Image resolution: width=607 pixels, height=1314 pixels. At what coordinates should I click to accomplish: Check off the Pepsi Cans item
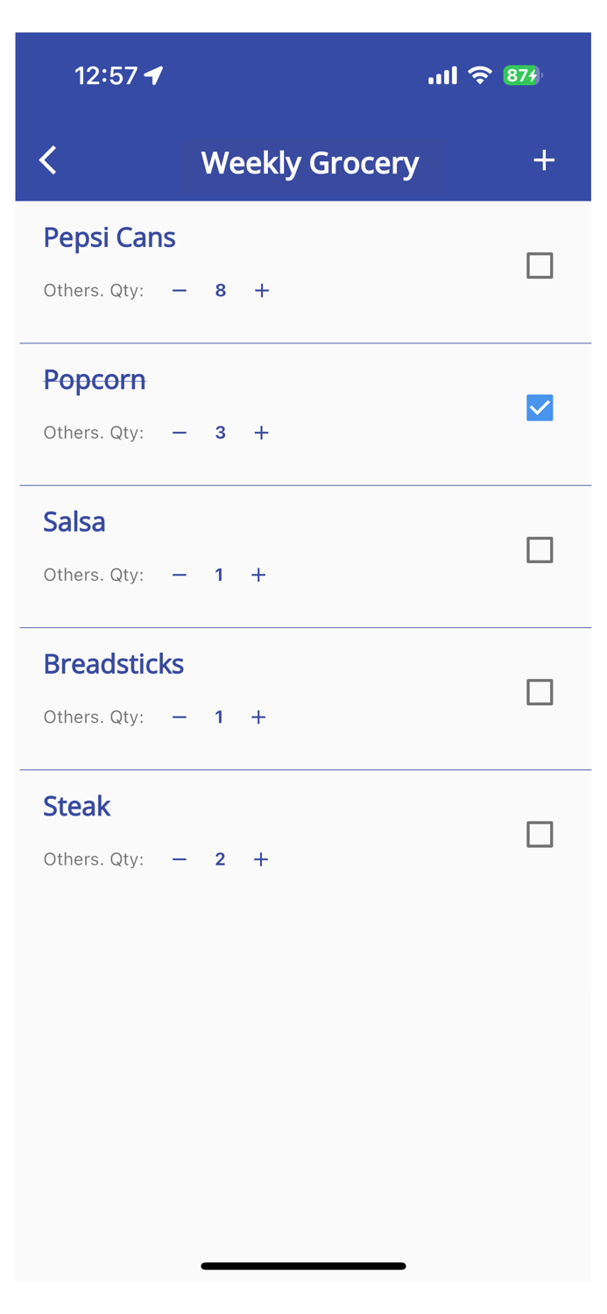click(x=539, y=265)
